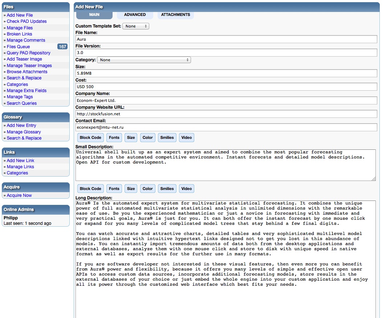Click the 167 queue count badge
The image size is (382, 318).
point(62,46)
